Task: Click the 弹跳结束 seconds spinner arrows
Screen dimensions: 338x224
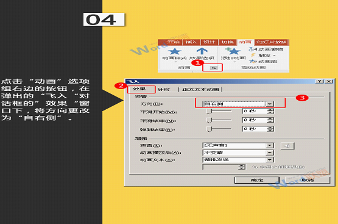Action: tap(270, 129)
